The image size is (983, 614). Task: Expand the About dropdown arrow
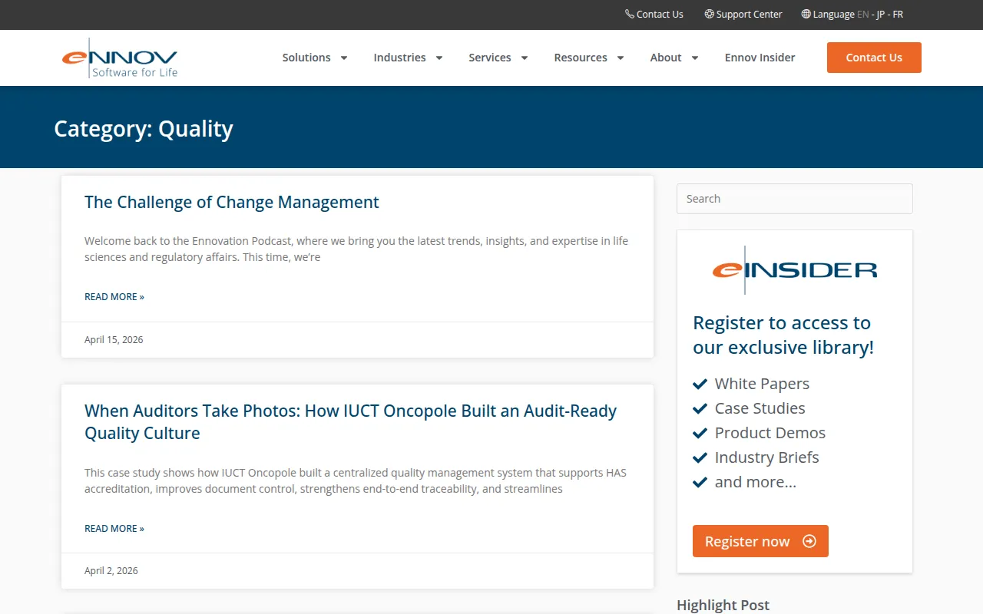[x=695, y=58]
